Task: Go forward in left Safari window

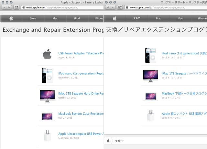Action: (x=9, y=7)
